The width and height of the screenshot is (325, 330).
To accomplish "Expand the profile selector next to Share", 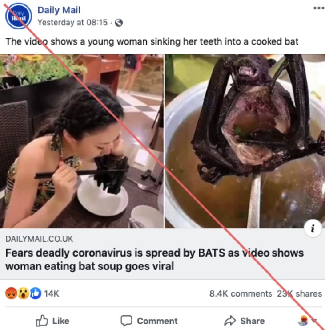I will pos(308,321).
